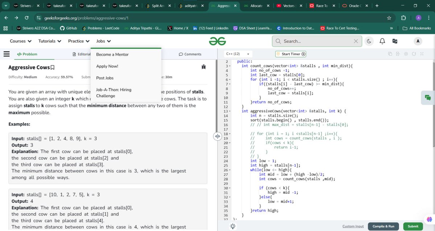This screenshot has height=231, width=435.
Task: Click Compile & Run
Action: pos(384,226)
